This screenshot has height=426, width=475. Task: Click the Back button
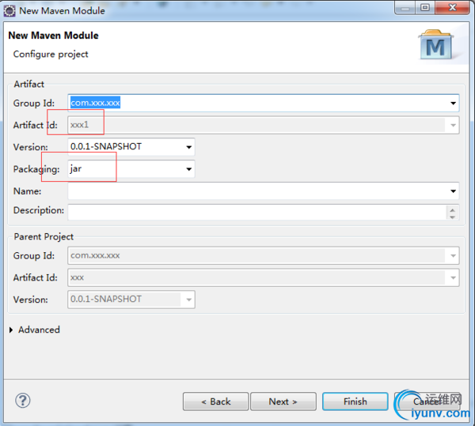[215, 401]
